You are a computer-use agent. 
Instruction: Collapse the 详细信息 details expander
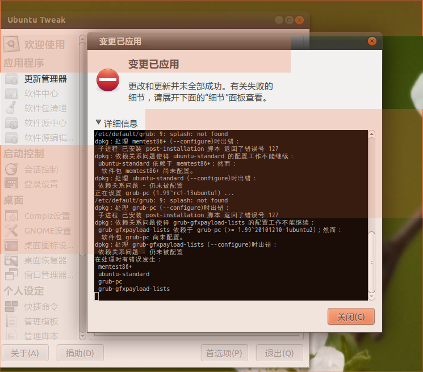(x=98, y=122)
